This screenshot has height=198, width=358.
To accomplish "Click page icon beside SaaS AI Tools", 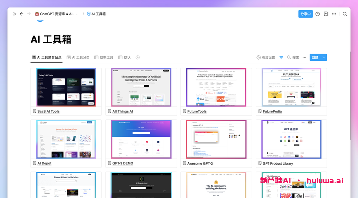I will pyautogui.click(x=34, y=111).
